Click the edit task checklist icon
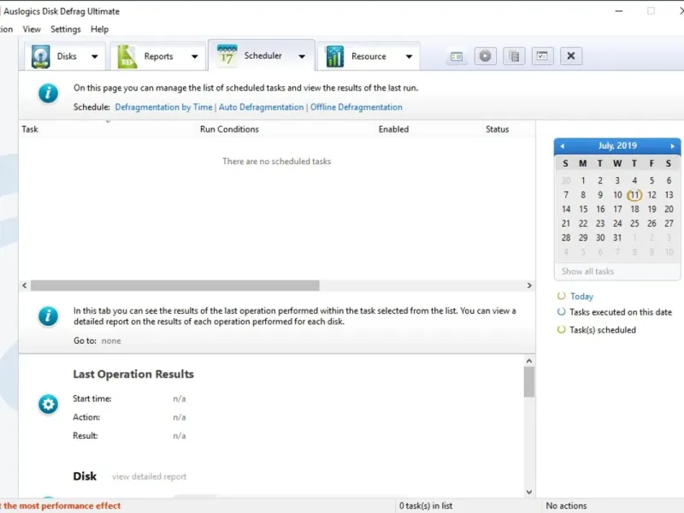Image resolution: width=684 pixels, height=513 pixels. (543, 56)
